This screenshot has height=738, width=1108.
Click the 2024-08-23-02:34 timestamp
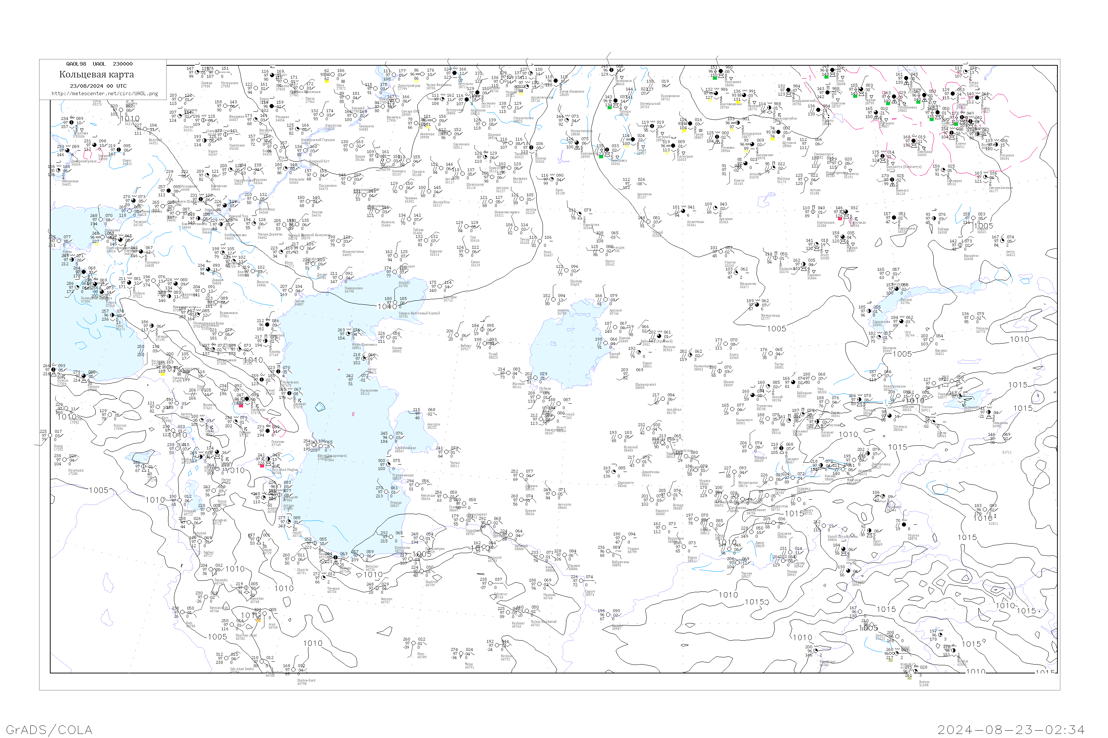[1011, 730]
